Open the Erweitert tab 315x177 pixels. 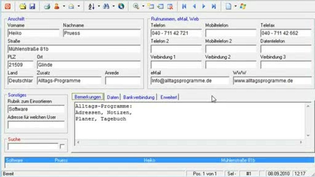(x=169, y=97)
